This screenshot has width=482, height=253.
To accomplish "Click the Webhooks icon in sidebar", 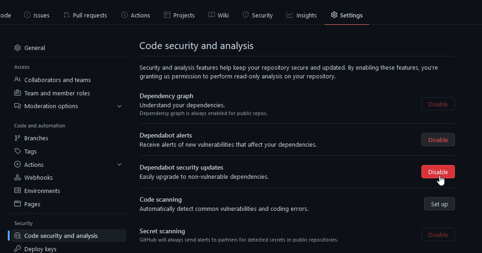I will click(x=17, y=177).
